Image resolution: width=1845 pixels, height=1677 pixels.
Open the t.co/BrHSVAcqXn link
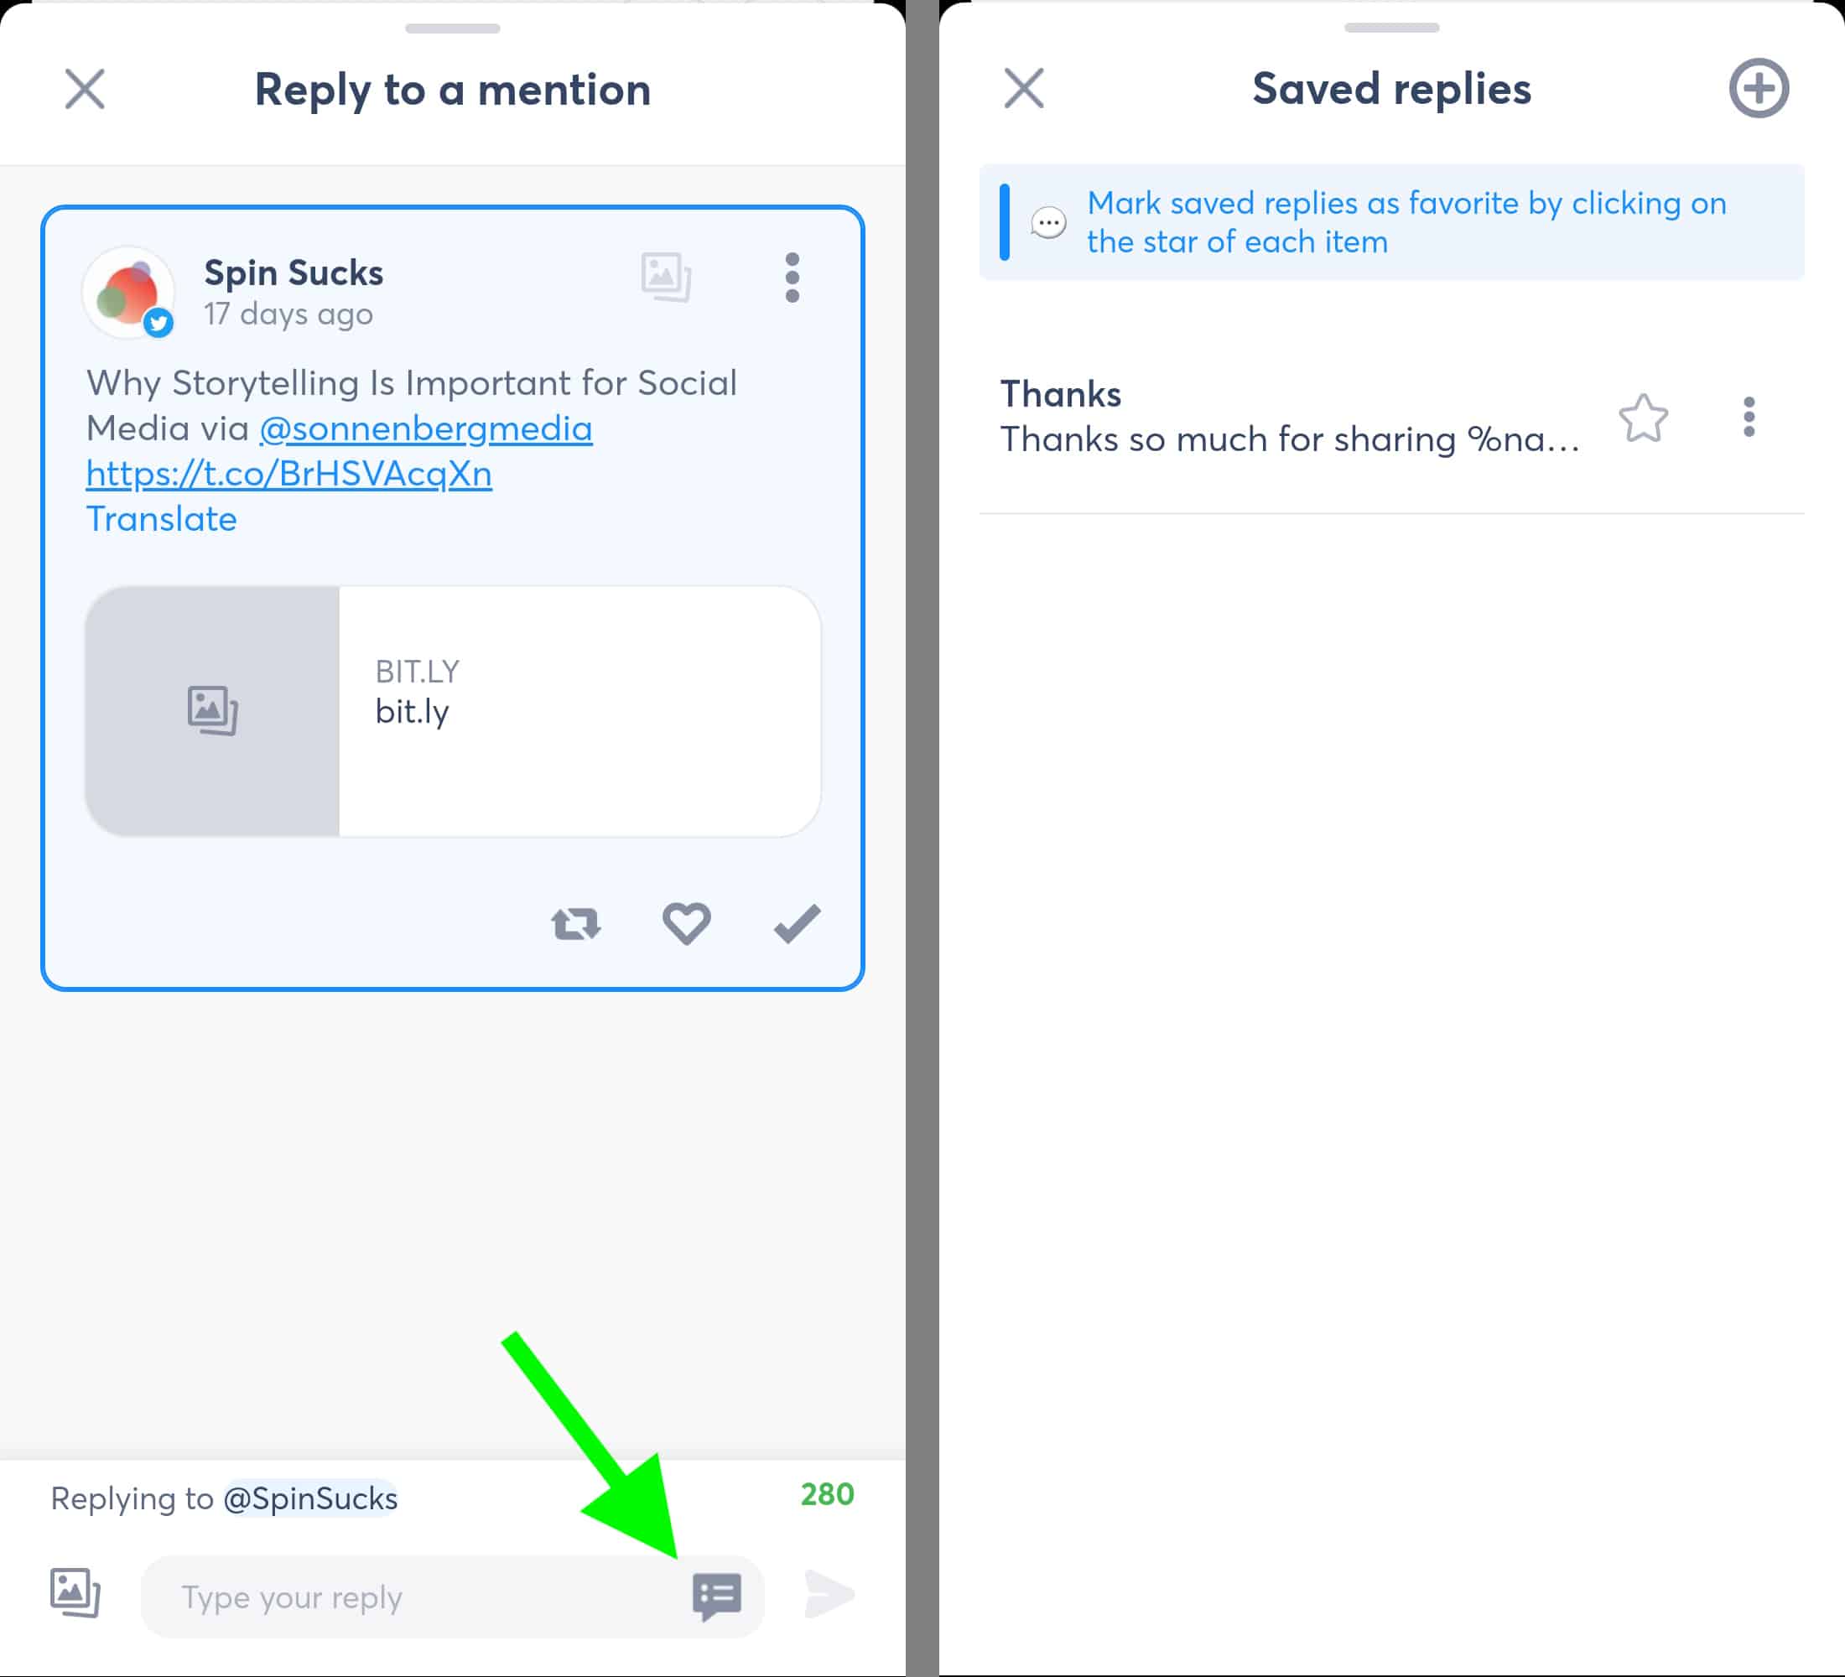tap(289, 474)
